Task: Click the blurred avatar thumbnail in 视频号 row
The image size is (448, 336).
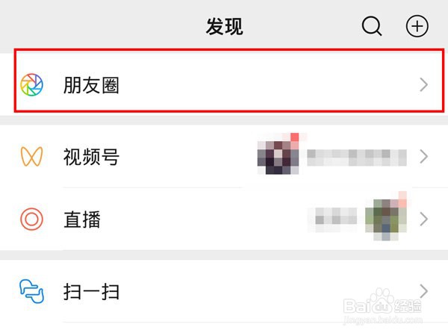Action: 278,157
